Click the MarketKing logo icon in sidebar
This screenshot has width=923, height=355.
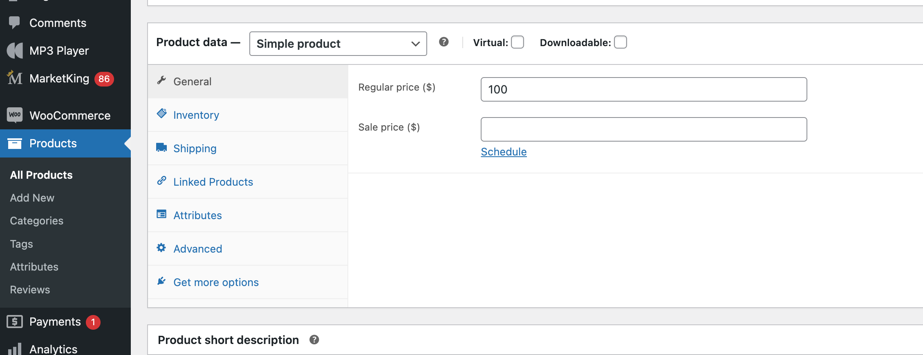click(15, 78)
